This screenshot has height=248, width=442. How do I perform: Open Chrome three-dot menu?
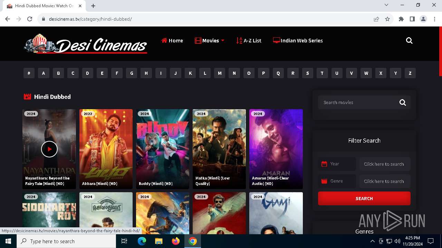(434, 19)
